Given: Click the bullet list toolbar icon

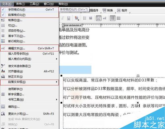Looking at the screenshot, I should (84, 18).
